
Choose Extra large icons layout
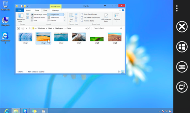point(39,15)
